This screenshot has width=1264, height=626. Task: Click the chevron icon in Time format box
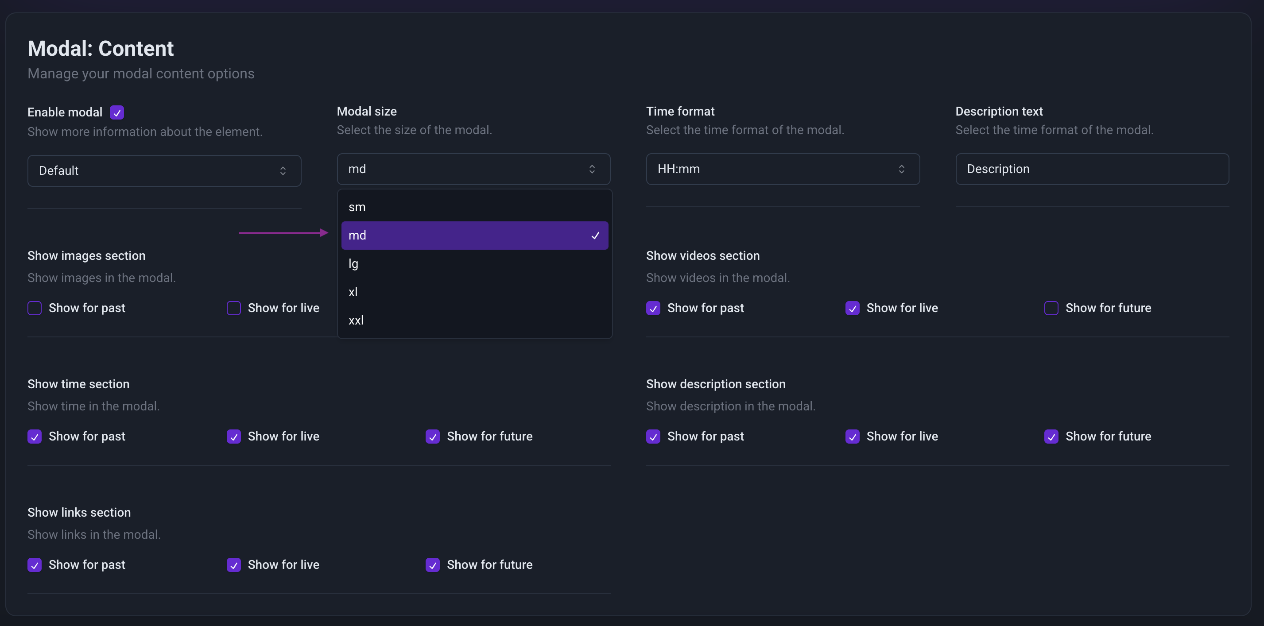[x=901, y=169]
